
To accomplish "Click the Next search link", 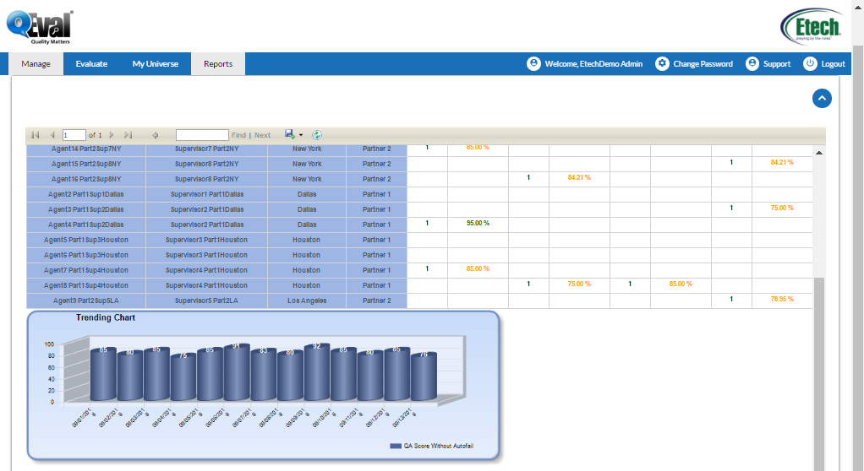I will click(263, 135).
